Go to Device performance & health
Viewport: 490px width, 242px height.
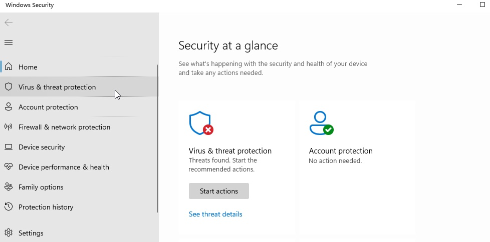[64, 167]
